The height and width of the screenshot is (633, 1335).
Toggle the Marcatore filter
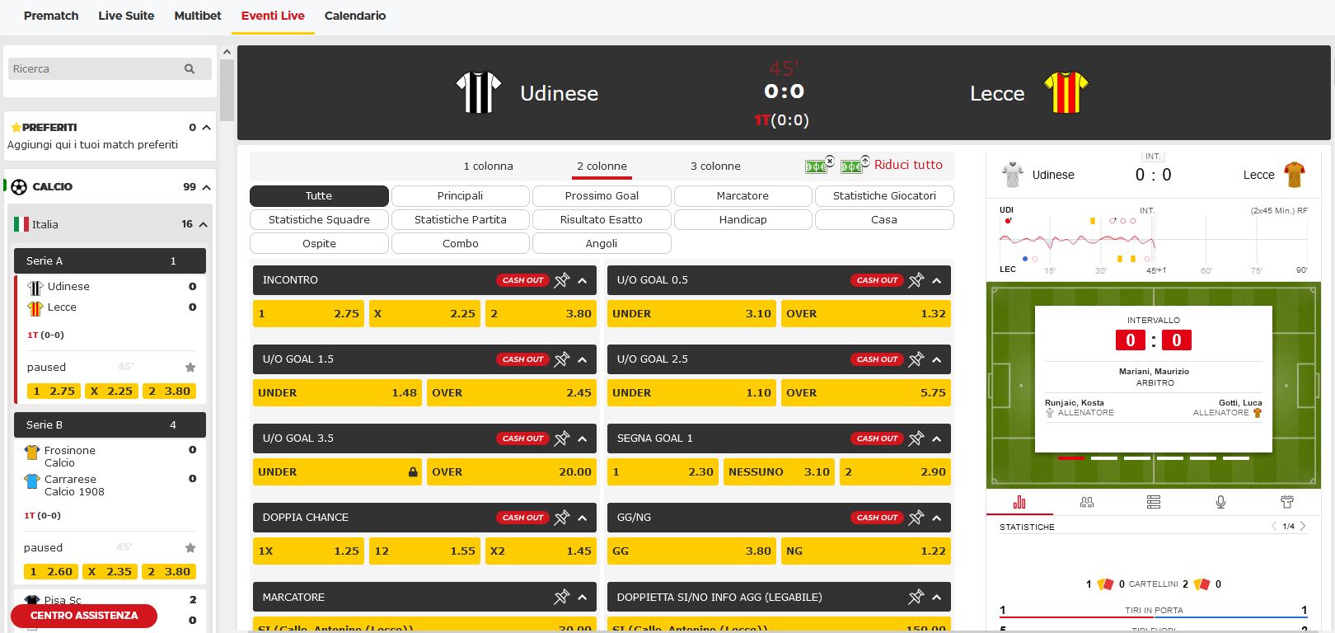742,196
